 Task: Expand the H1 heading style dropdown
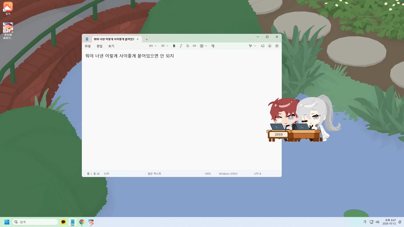click(x=153, y=46)
